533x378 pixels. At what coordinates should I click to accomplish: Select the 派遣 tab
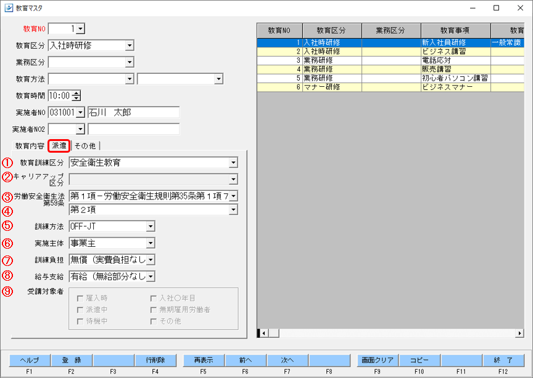59,145
